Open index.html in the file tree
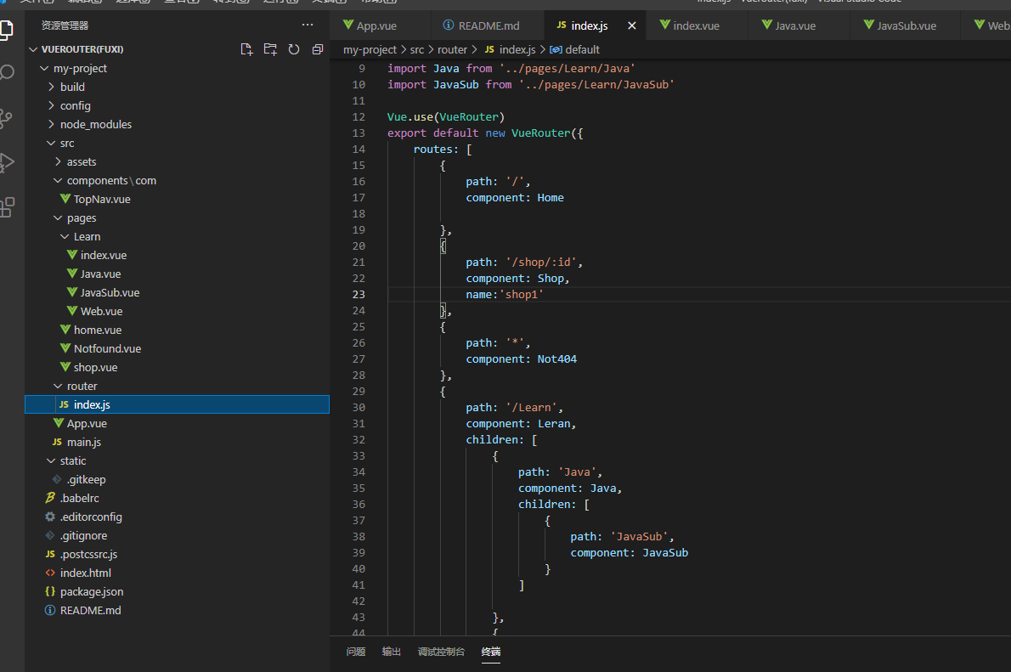This screenshot has height=672, width=1011. click(x=85, y=573)
